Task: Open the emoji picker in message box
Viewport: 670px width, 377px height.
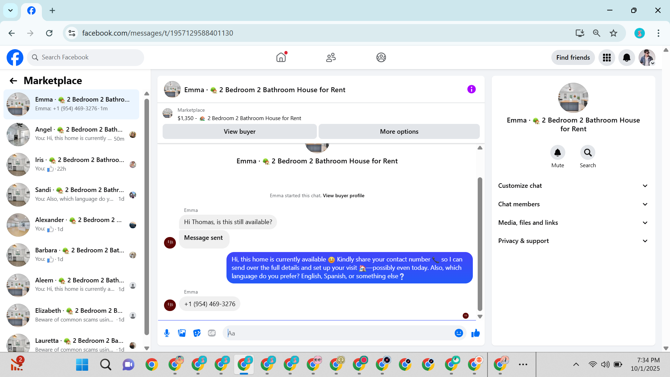Action: [x=459, y=333]
